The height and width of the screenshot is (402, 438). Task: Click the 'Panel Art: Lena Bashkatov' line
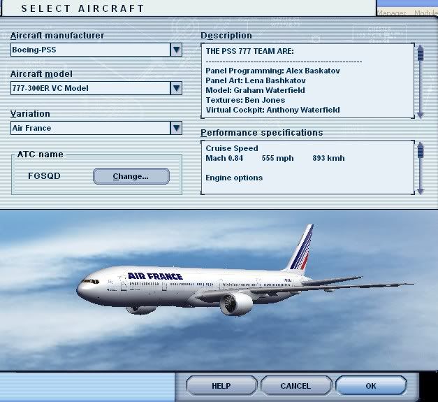coord(256,80)
